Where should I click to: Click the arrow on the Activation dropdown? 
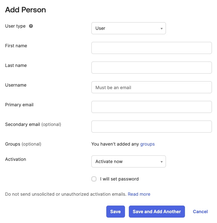161,162
